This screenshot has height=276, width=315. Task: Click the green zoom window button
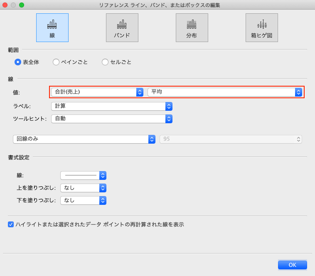(22, 5)
